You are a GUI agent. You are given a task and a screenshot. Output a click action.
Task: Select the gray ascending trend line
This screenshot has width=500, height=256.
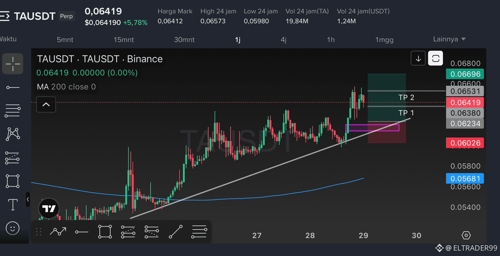click(x=270, y=168)
